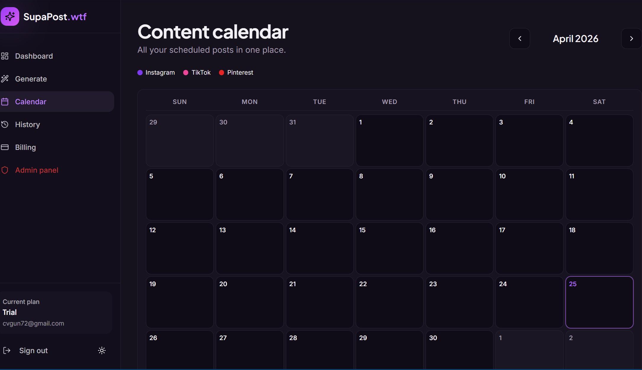Click the pink TikTok legend dot

[186, 73]
